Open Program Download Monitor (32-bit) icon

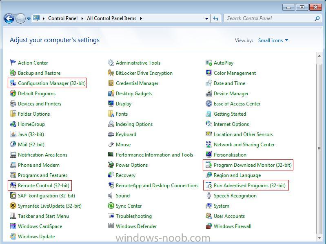point(209,165)
